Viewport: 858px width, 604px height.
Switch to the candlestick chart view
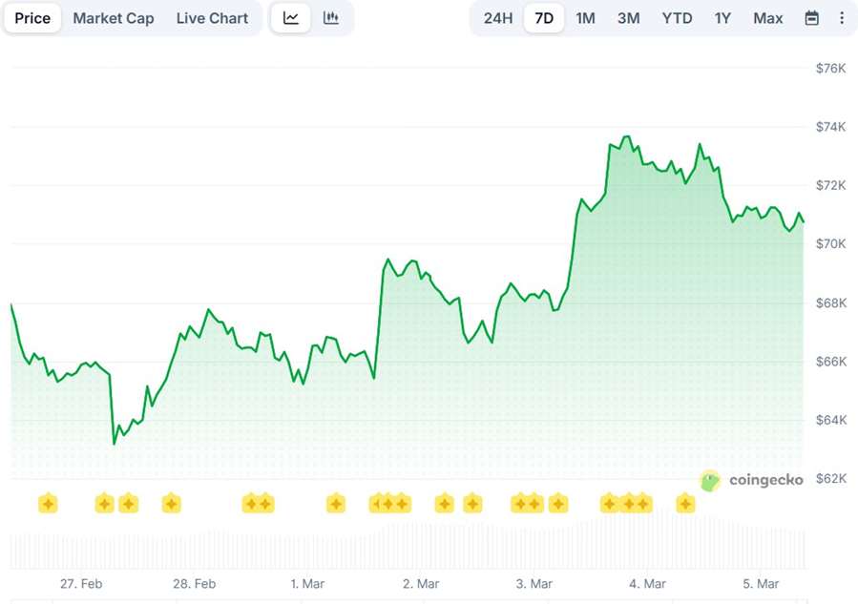pos(331,18)
